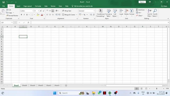Open Format as Table gallery
The width and height of the screenshot is (170, 96).
[109, 13]
